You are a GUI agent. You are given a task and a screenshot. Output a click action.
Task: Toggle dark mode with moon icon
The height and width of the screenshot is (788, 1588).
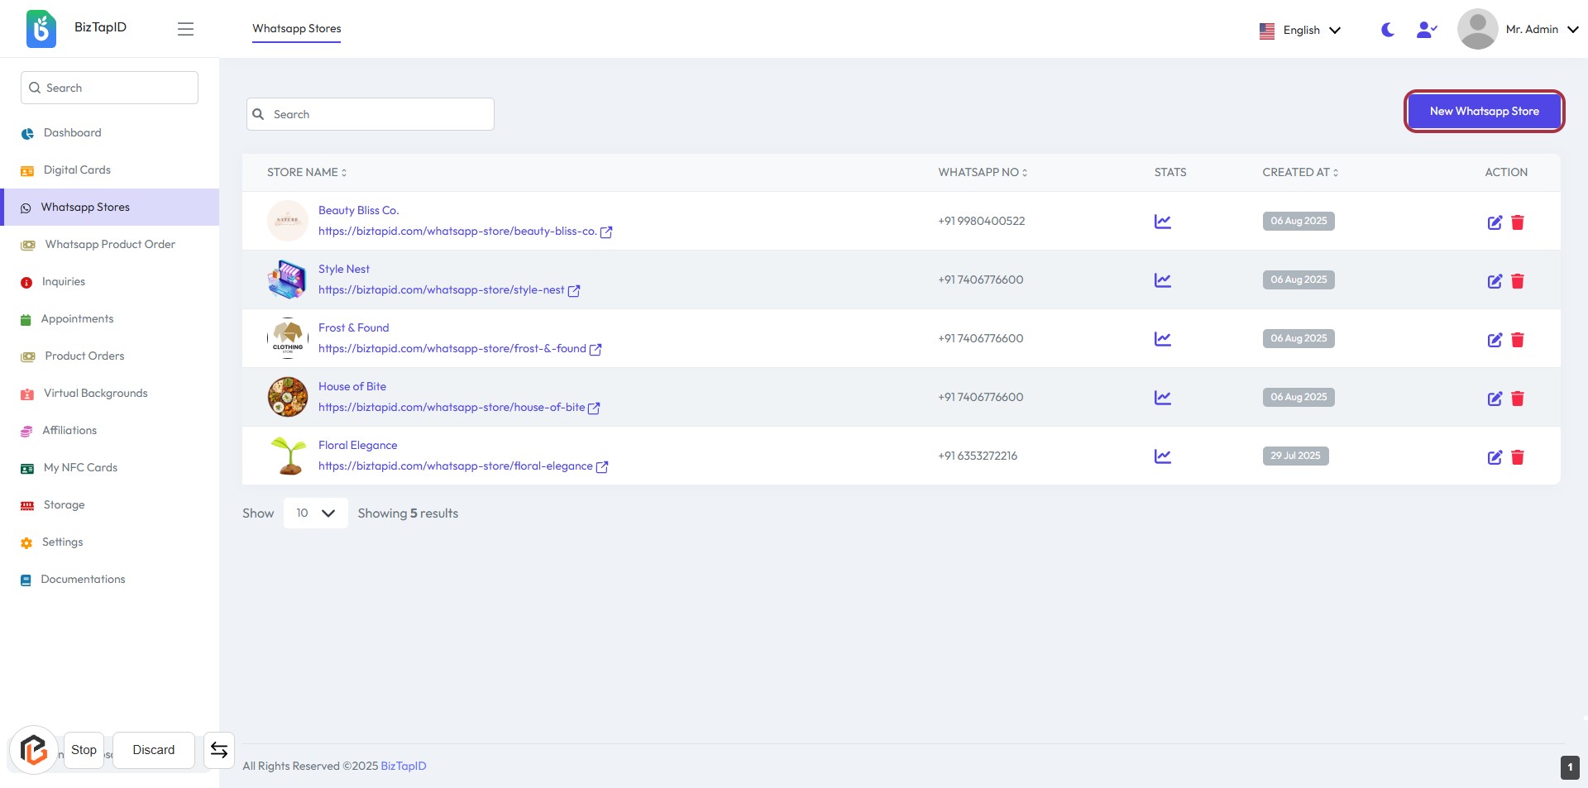1388,30
